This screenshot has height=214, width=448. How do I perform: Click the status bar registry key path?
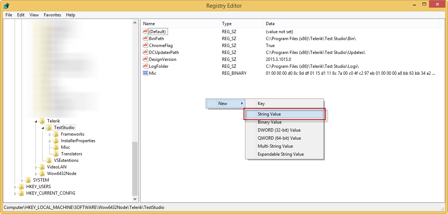pos(84,207)
